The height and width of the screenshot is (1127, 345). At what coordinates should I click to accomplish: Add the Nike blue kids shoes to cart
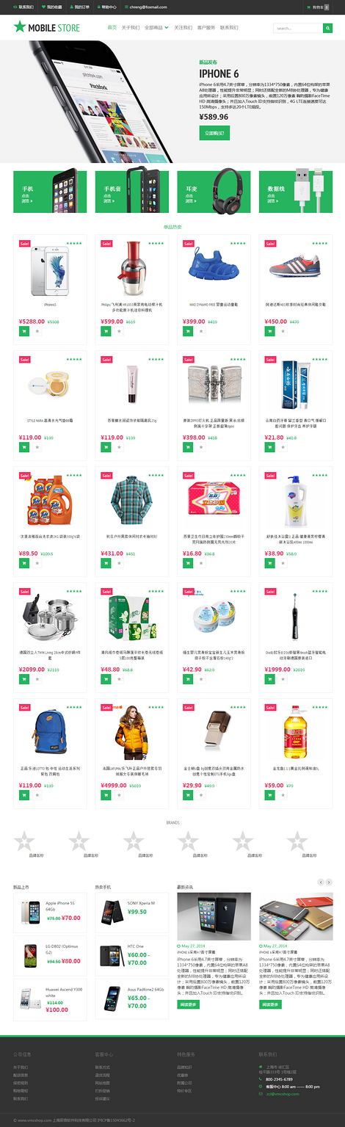(x=188, y=331)
